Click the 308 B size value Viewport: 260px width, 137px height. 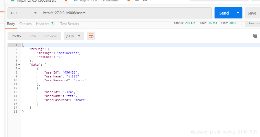[x=233, y=23]
